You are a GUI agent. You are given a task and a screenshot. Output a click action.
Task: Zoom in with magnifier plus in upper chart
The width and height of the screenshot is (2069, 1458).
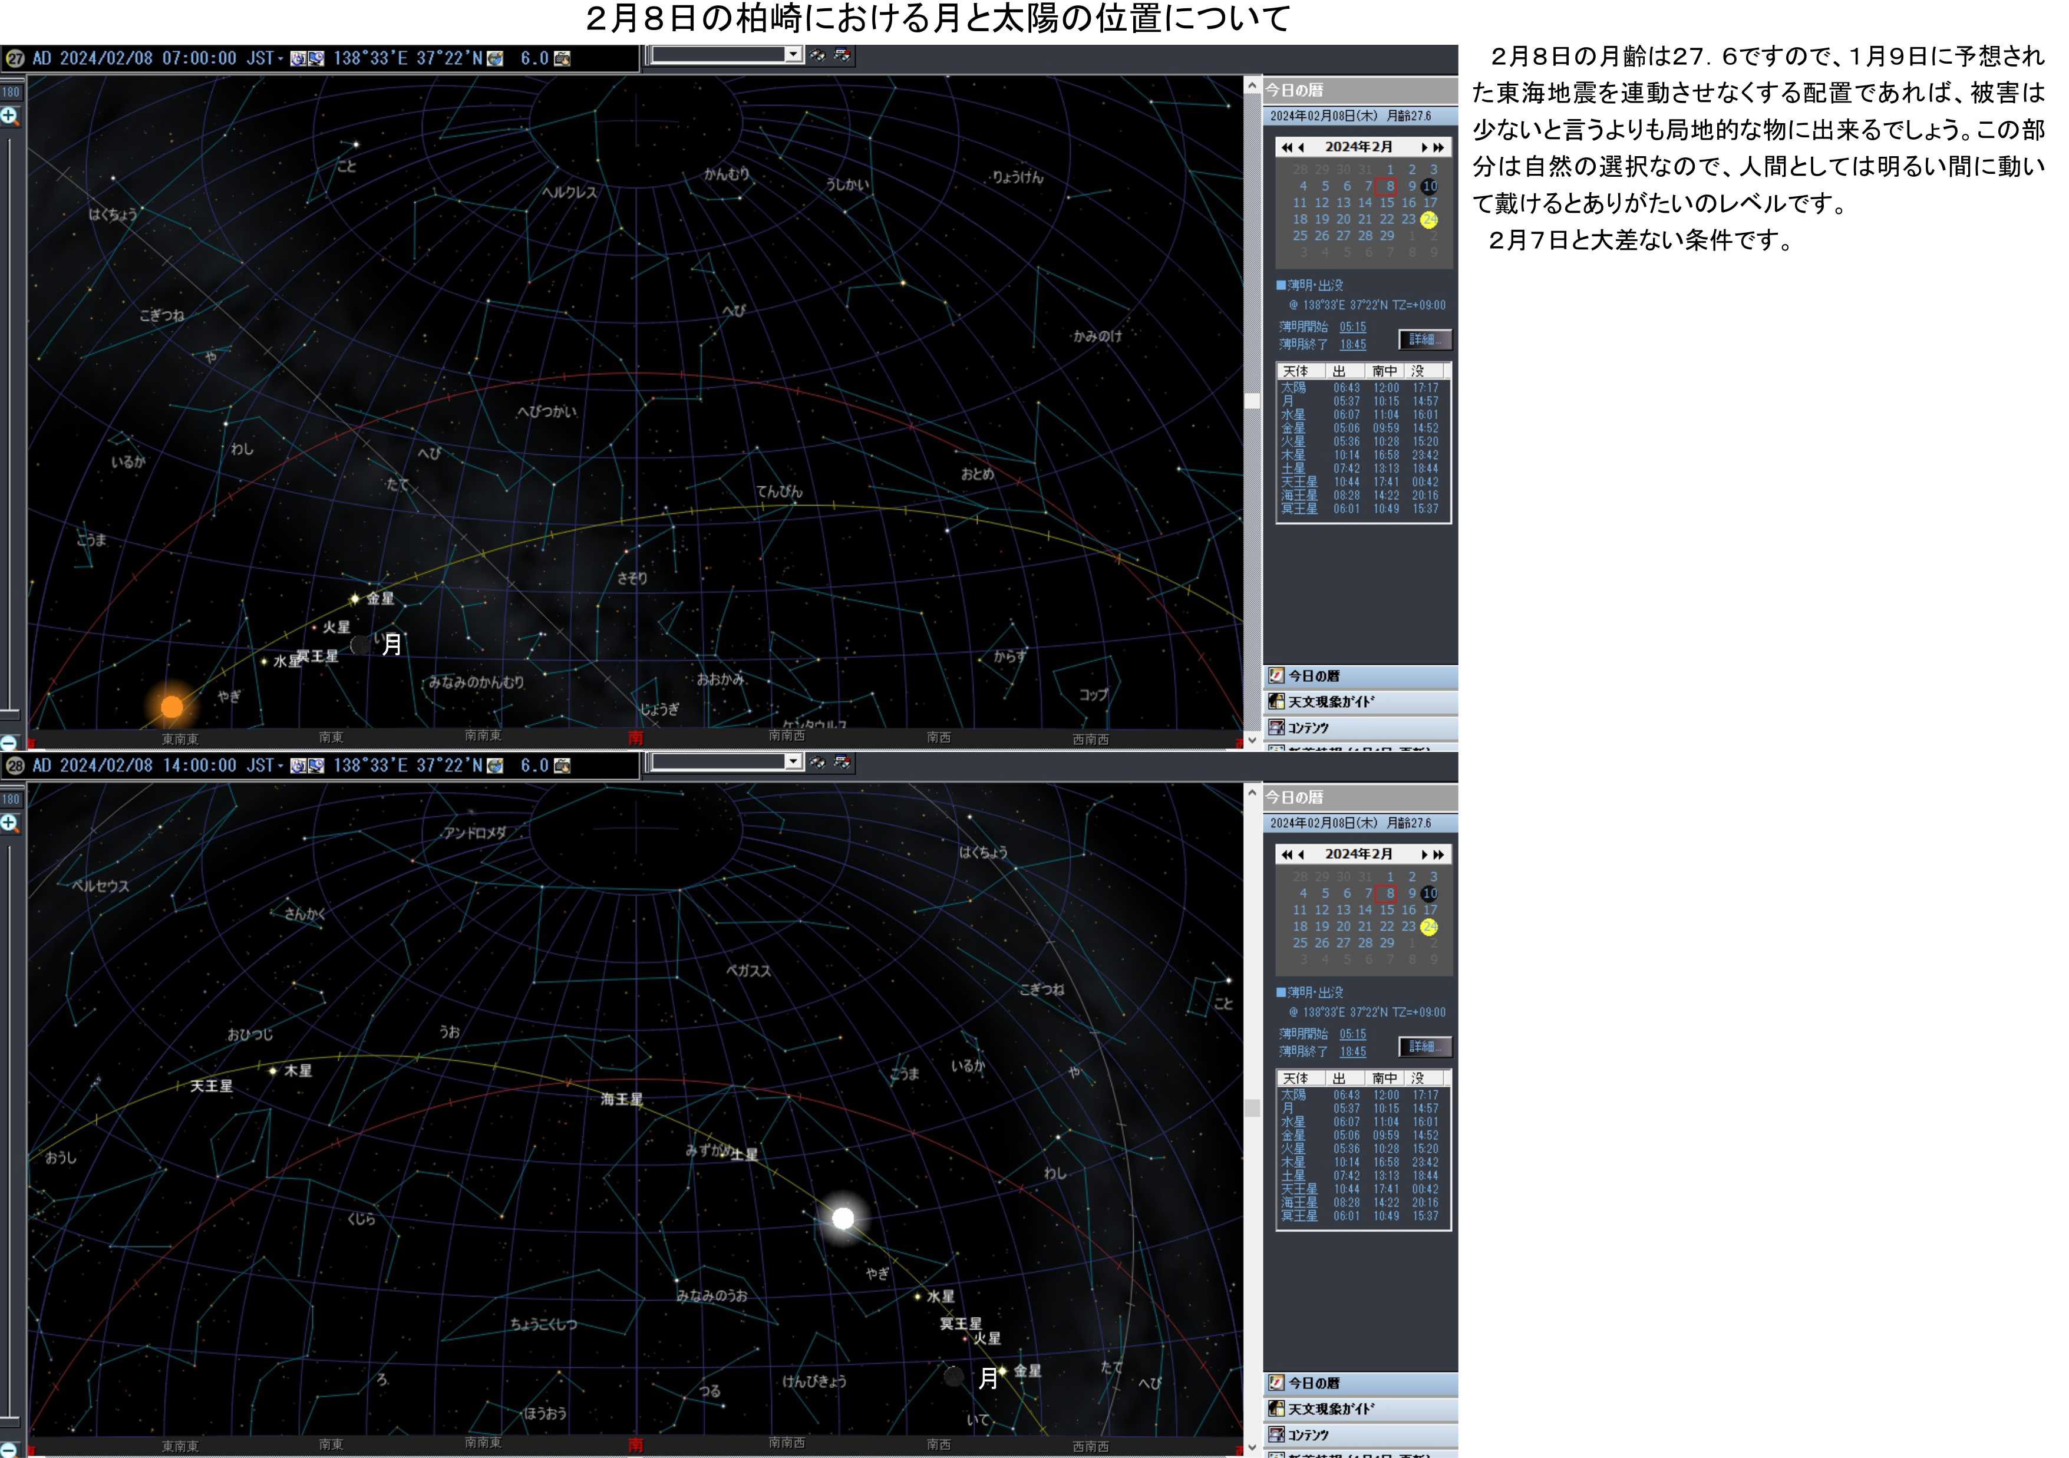click(10, 116)
